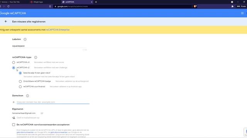The width and height of the screenshot is (247, 138).
Task: Click the bookmark icon in the address bar
Action: [x=50, y=7]
